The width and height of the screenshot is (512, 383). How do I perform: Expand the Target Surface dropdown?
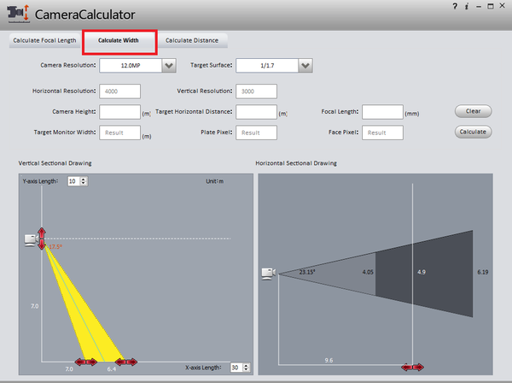(305, 66)
